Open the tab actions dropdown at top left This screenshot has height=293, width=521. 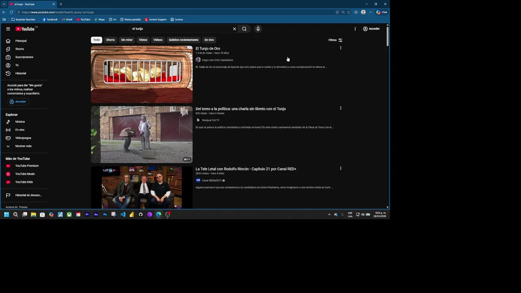(4, 4)
